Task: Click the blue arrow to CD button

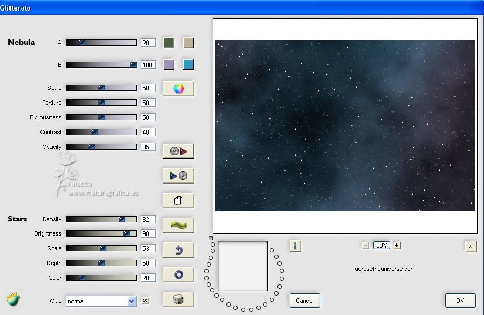Action: coord(179,176)
